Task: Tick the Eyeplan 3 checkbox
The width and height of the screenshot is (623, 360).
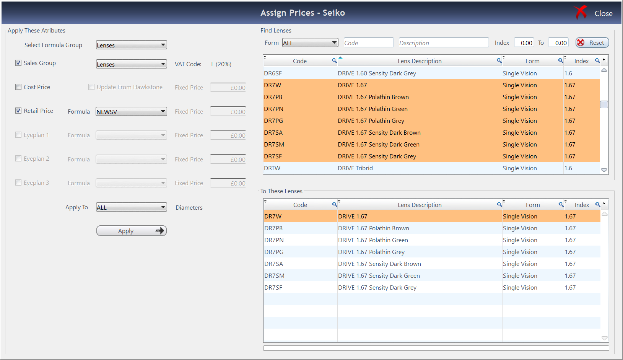Action: click(18, 182)
